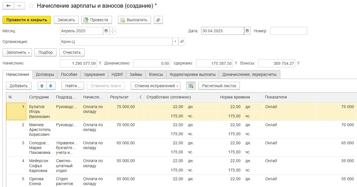Open the Пособия tab

pyautogui.click(x=69, y=74)
